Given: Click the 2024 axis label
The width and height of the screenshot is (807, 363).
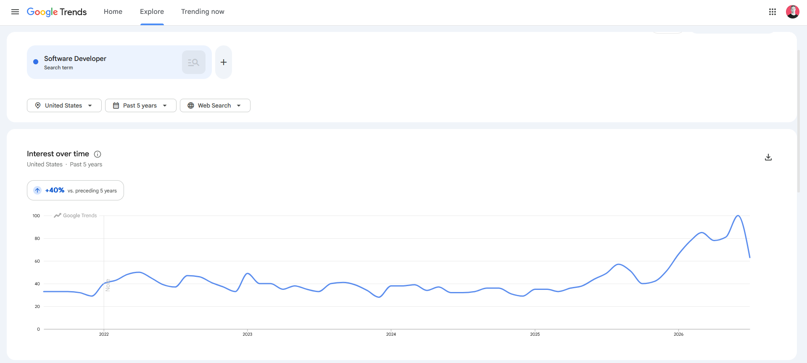Looking at the screenshot, I should pyautogui.click(x=391, y=334).
